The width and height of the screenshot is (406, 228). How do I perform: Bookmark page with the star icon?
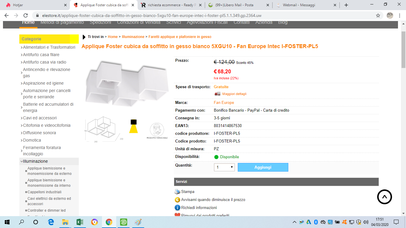point(378,15)
